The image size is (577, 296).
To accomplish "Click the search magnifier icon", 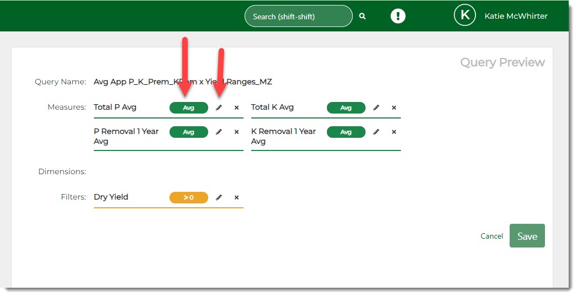I will click(x=362, y=17).
